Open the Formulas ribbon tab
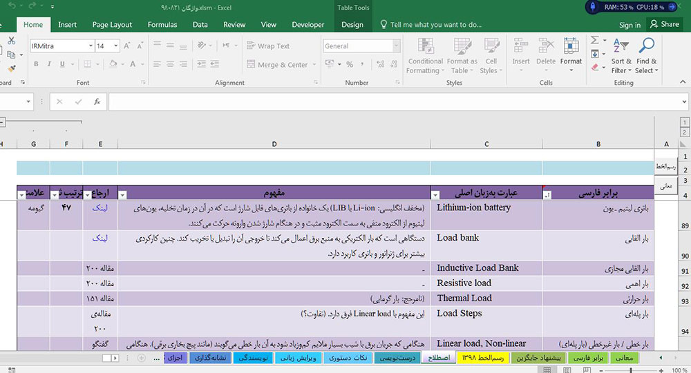The height and width of the screenshot is (373, 691). pyautogui.click(x=162, y=25)
